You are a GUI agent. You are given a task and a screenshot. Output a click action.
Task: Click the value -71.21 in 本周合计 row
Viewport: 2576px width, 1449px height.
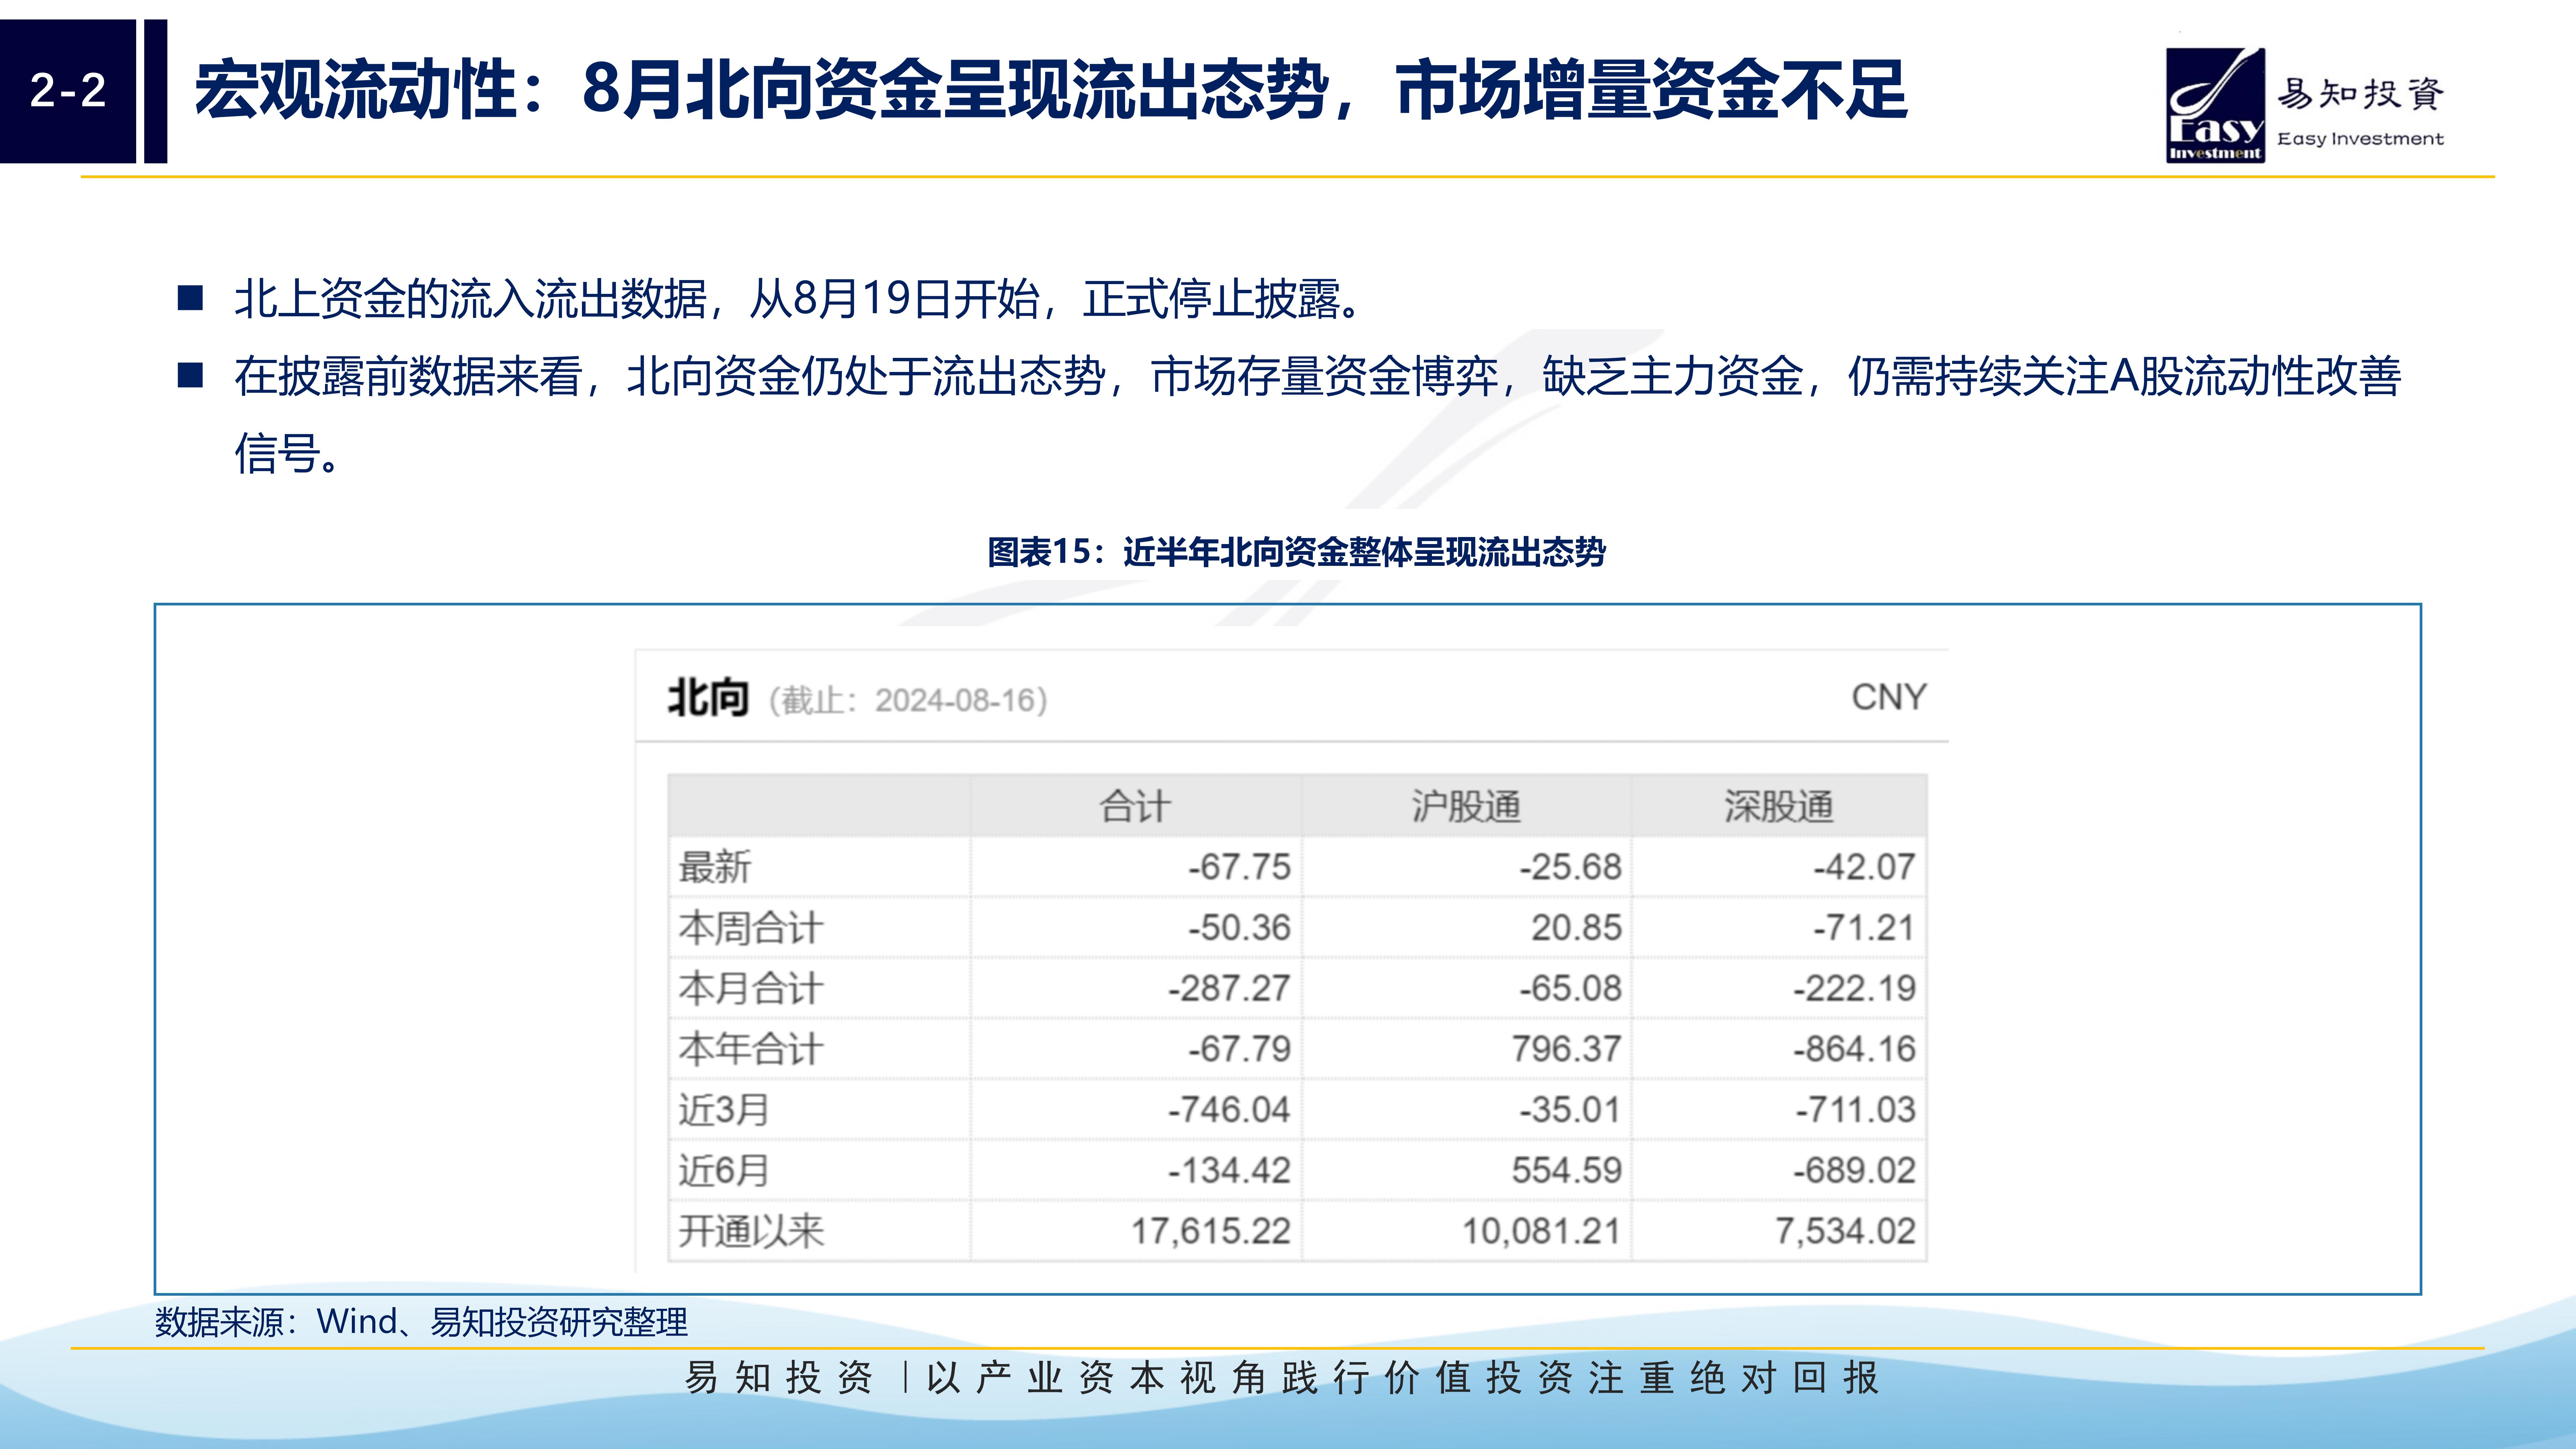[1864, 928]
